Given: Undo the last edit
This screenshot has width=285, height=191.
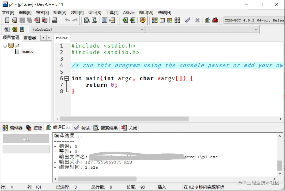Looking at the screenshot, I should click(68, 20).
